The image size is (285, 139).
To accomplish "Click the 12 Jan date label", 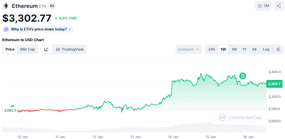I will (98, 137).
